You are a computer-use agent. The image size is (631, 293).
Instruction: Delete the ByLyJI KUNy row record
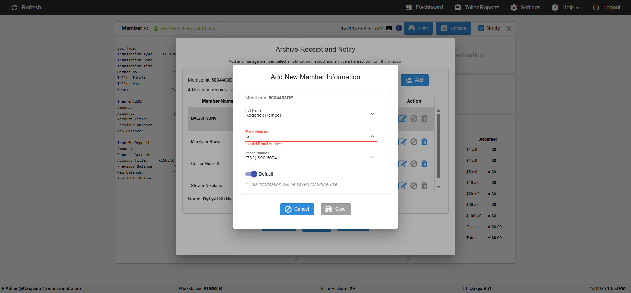coord(424,119)
